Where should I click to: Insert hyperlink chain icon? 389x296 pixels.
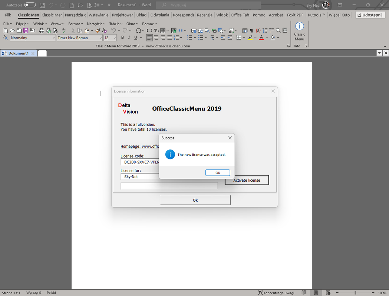(156, 31)
